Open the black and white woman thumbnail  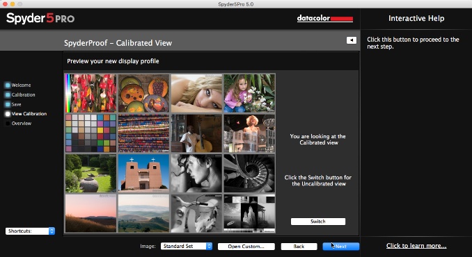[196, 173]
